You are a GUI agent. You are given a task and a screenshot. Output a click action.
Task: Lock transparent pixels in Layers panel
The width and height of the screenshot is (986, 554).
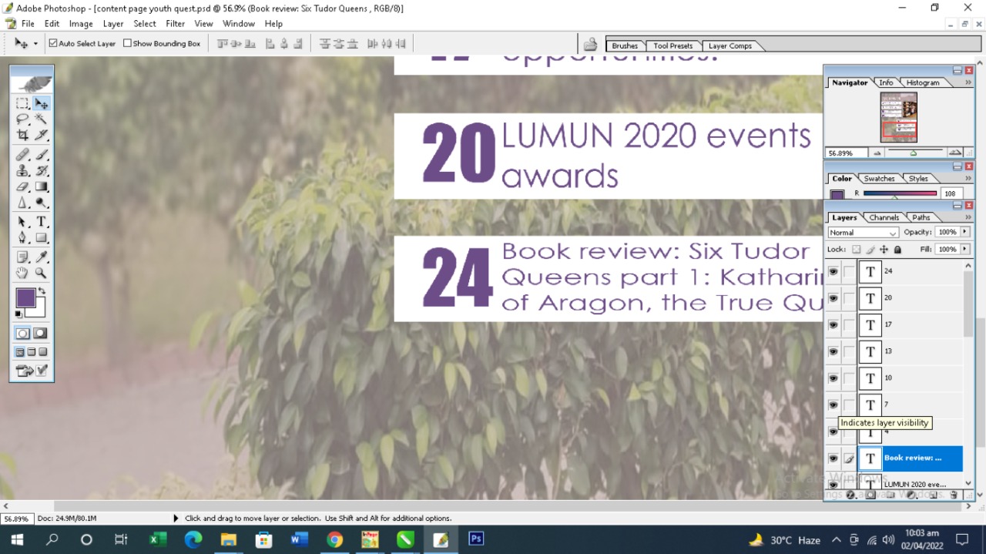856,250
